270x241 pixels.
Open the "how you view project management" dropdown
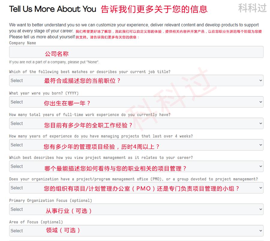tap(135, 166)
